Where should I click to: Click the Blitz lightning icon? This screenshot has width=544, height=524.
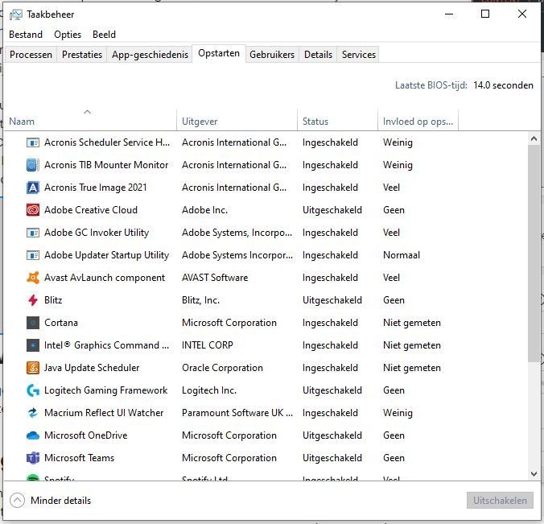tap(33, 300)
